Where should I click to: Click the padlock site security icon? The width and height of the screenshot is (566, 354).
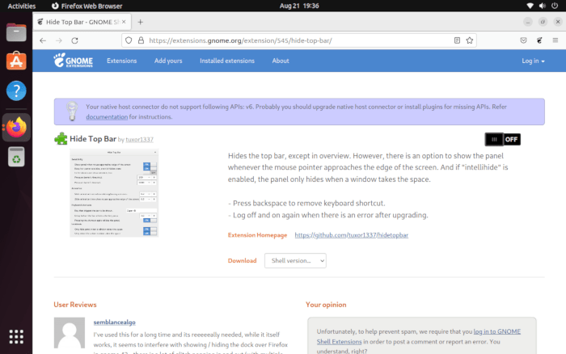click(141, 40)
